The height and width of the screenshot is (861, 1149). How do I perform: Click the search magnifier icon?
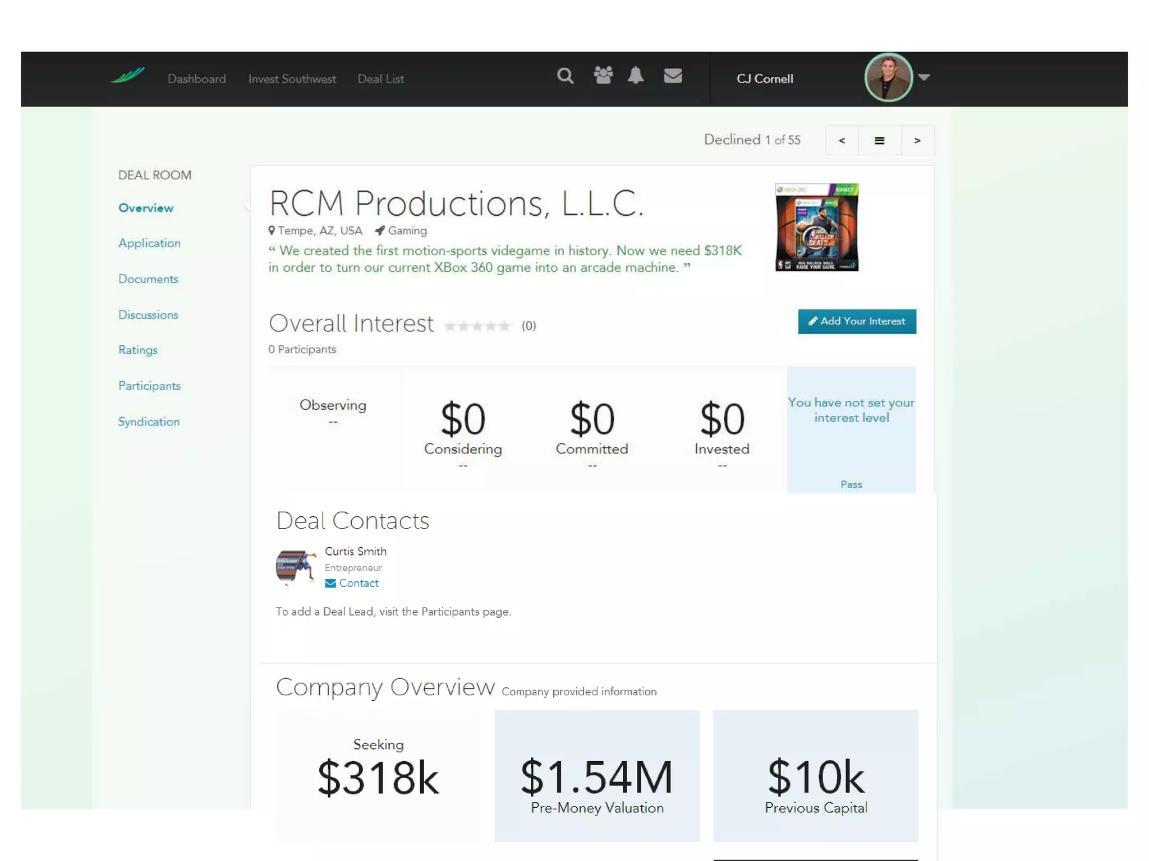coord(565,76)
